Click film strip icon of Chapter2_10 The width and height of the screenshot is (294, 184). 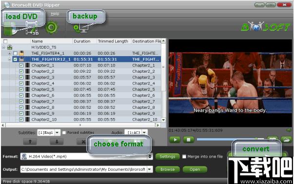(28, 120)
